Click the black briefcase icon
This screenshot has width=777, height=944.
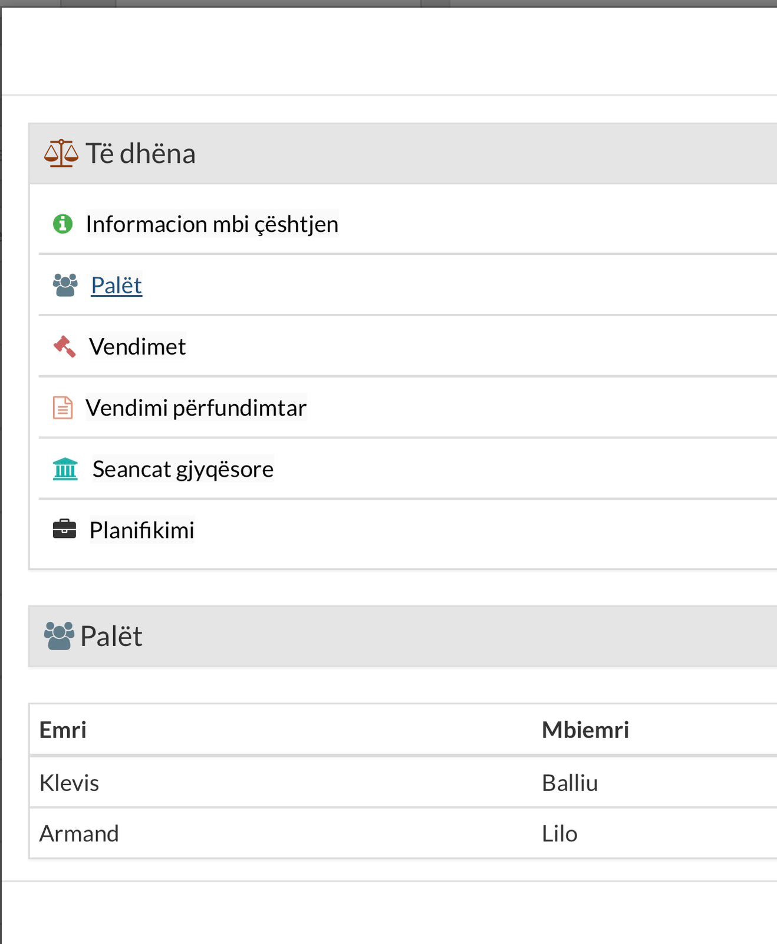[64, 529]
